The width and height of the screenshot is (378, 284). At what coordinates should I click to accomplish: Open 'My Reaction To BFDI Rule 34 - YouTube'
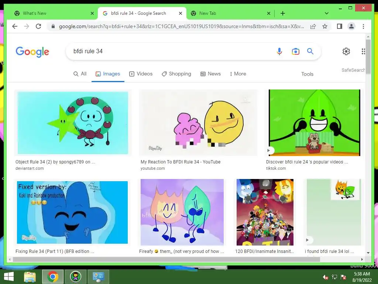click(x=180, y=162)
